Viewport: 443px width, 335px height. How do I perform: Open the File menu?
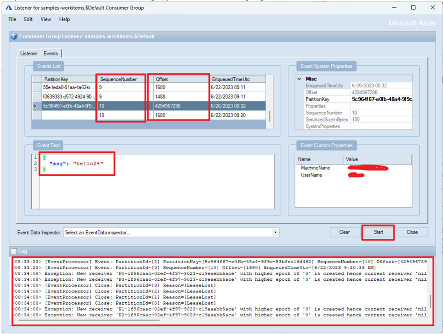[x=12, y=19]
